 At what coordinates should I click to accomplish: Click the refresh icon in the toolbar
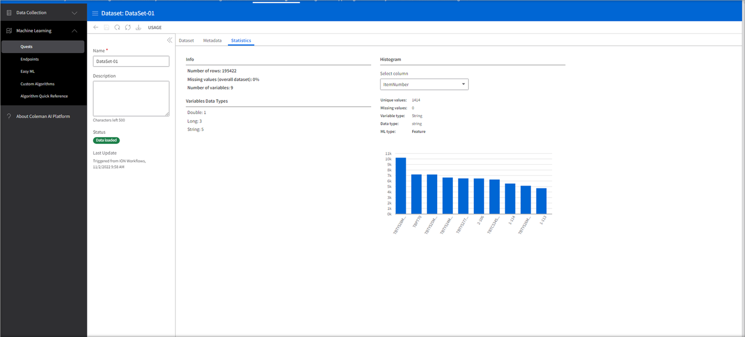117,27
